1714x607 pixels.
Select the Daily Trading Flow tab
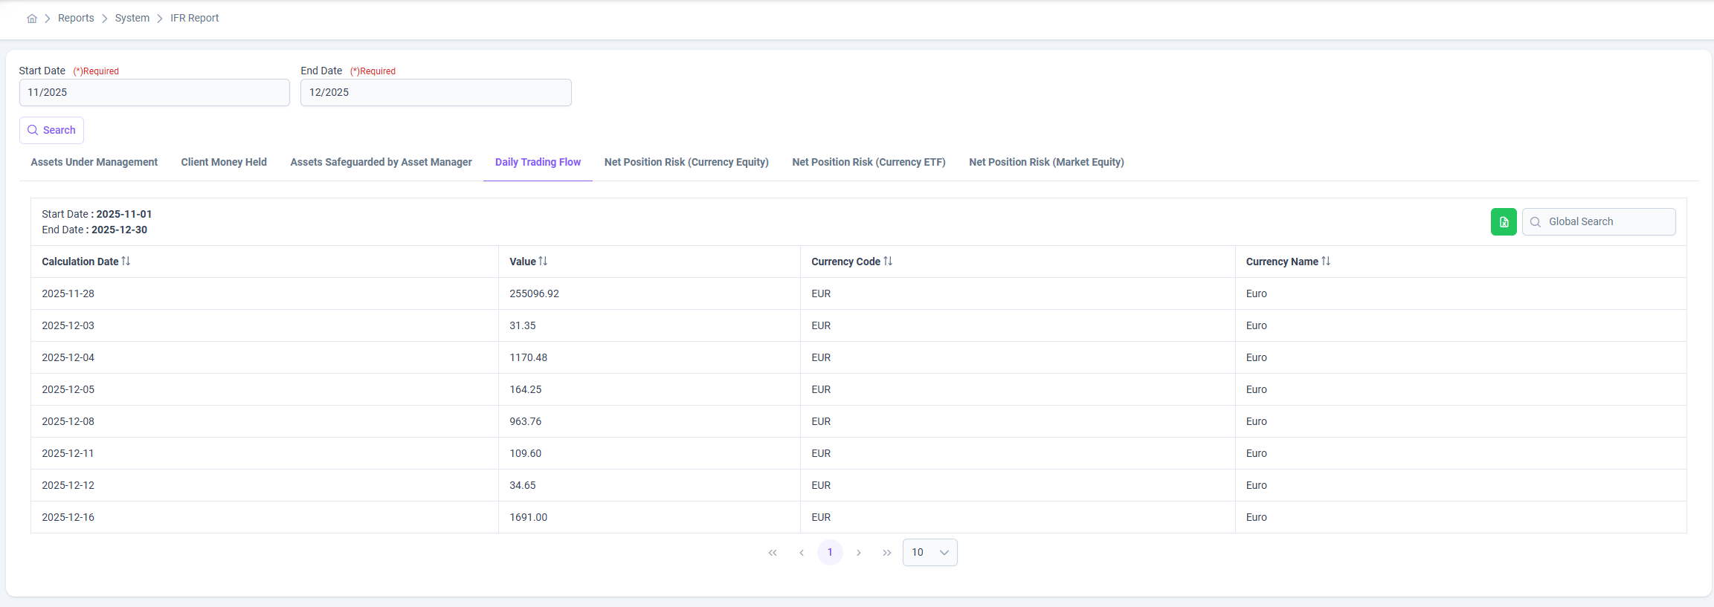[538, 162]
